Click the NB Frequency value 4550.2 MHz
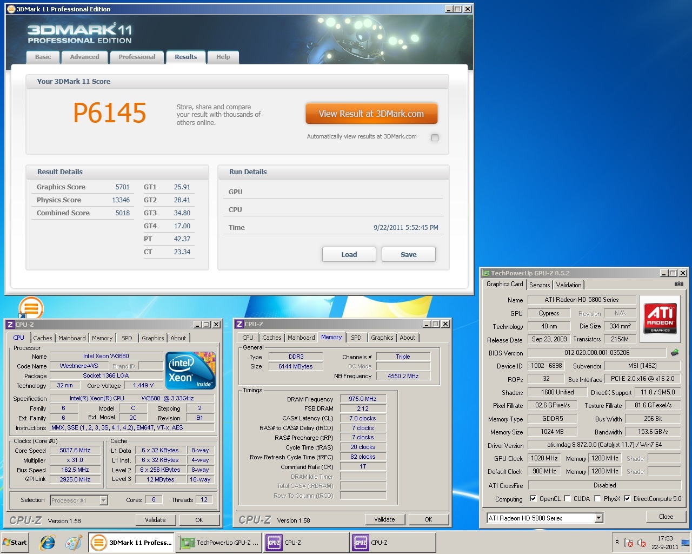This screenshot has width=692, height=554. 403,376
